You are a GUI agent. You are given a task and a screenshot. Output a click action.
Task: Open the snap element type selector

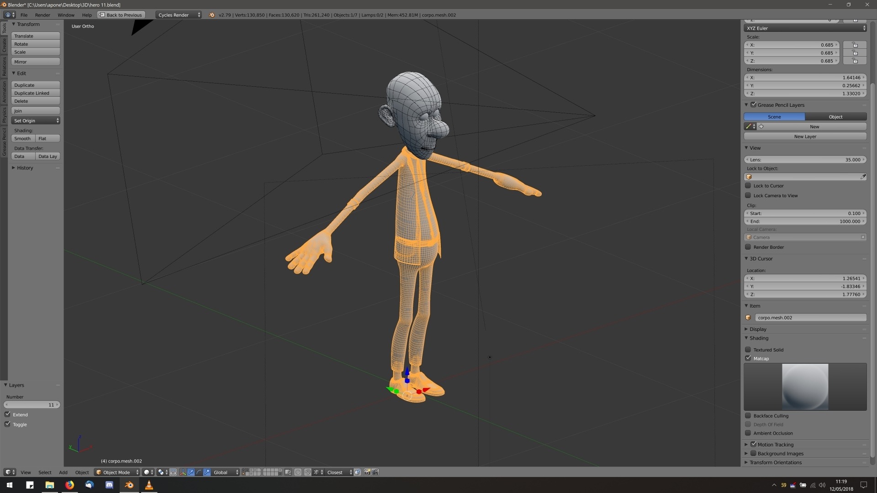[x=318, y=472]
